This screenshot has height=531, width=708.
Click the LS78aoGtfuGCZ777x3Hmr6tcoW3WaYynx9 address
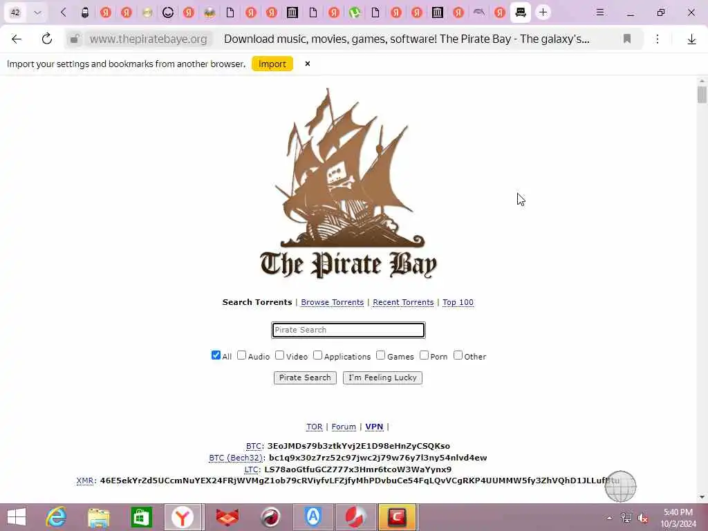tap(357, 469)
